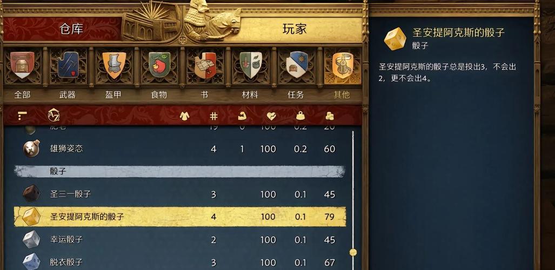
Task: Select the 武器 weapons category shield icon
Action: 68,65
